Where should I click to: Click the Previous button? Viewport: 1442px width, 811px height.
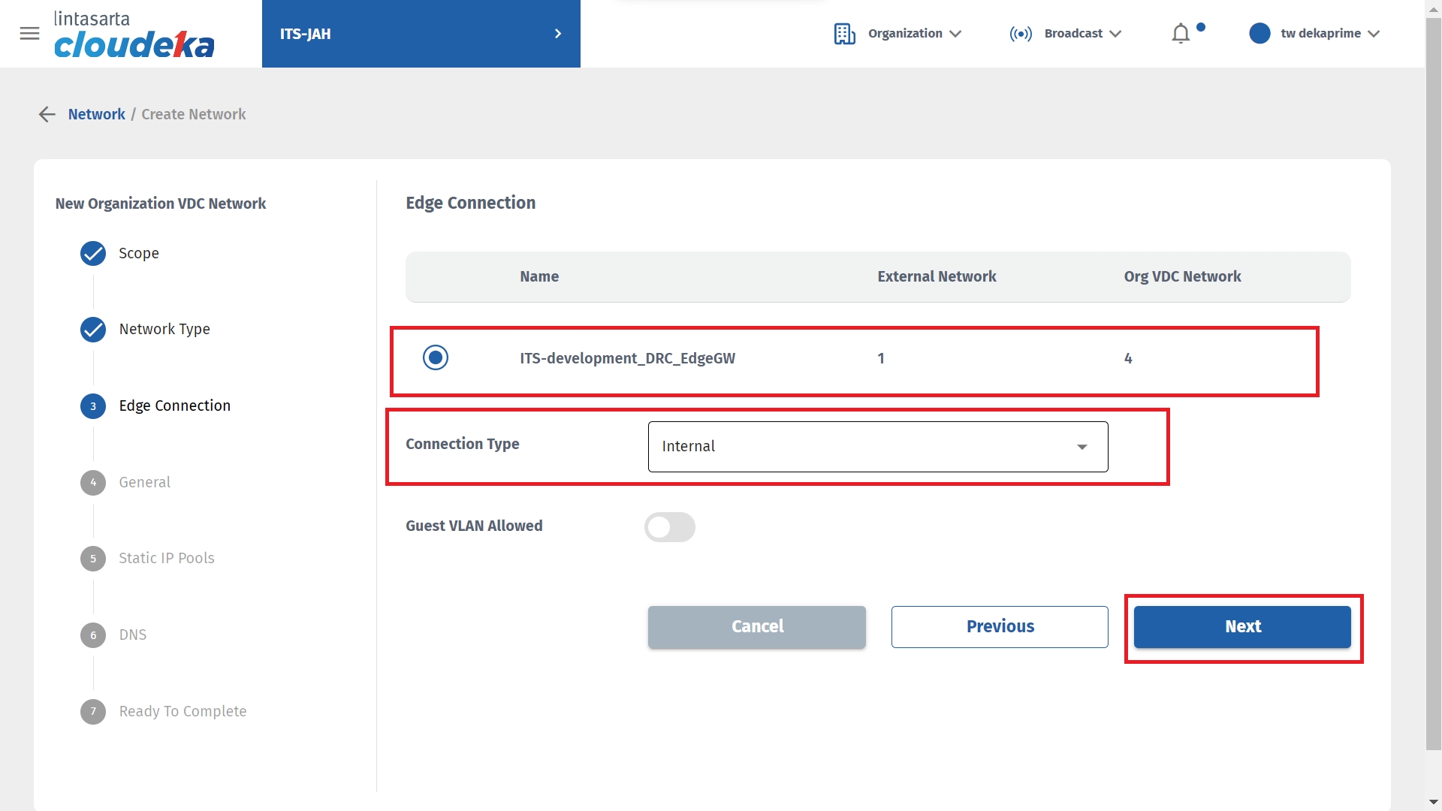(x=1000, y=627)
